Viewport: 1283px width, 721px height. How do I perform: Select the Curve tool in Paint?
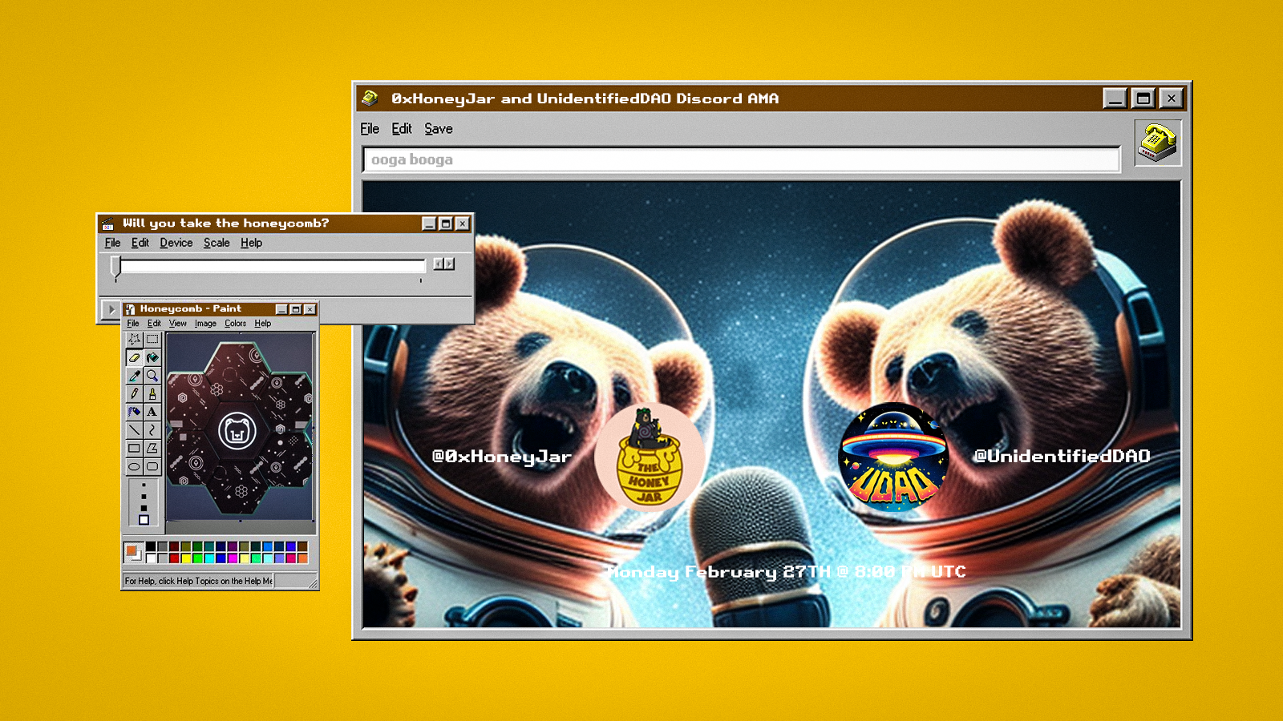click(152, 430)
